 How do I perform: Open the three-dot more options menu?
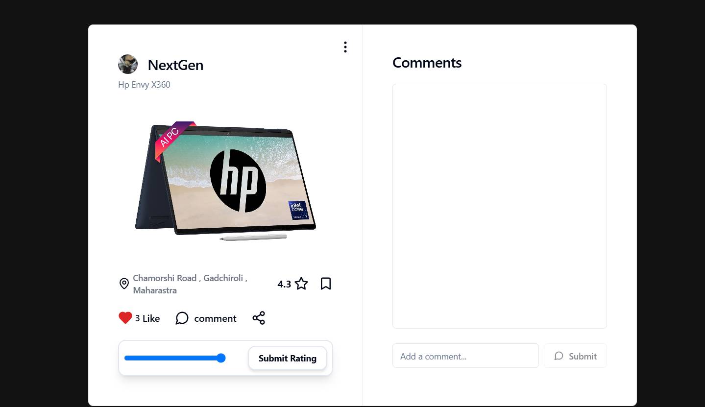(345, 47)
